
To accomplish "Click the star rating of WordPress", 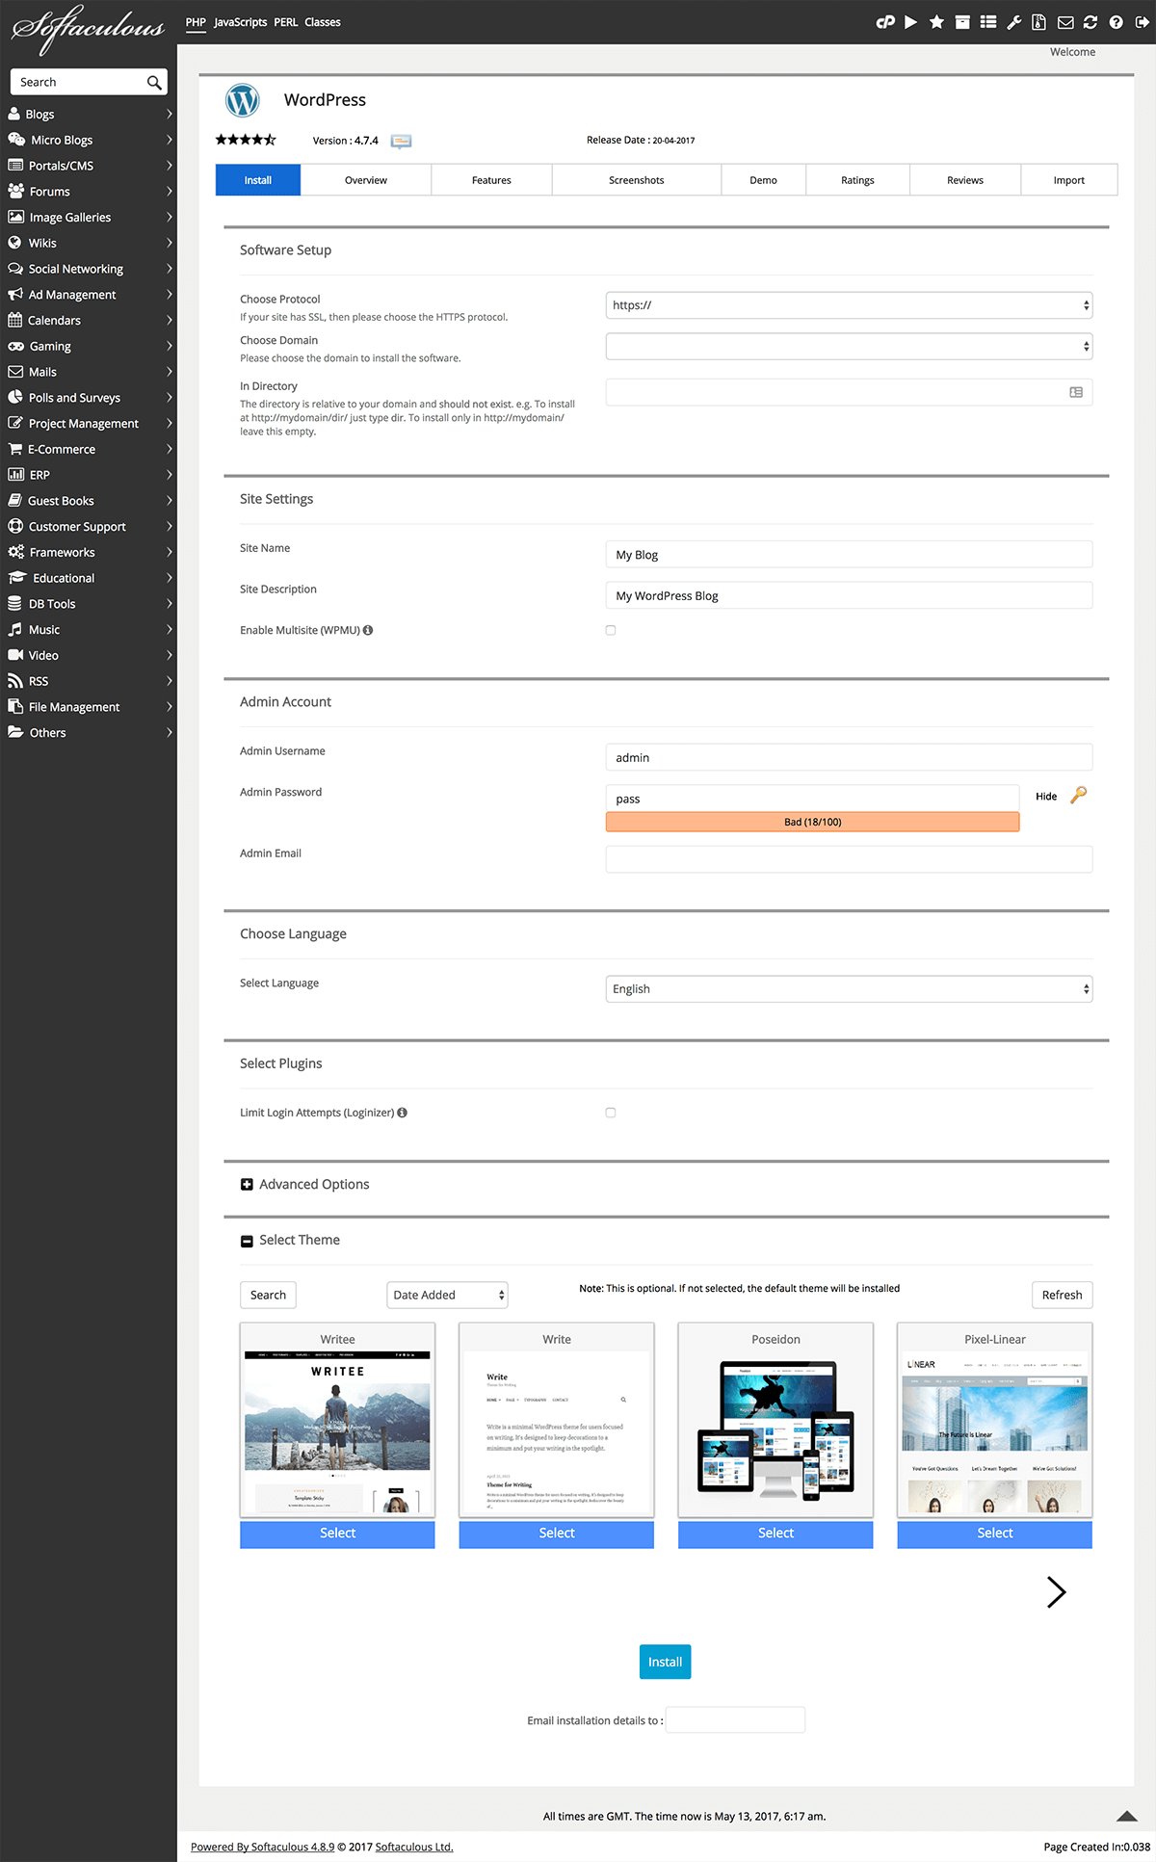I will pos(246,140).
